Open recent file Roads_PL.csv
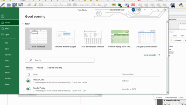The image size is (186, 105). 92,89
